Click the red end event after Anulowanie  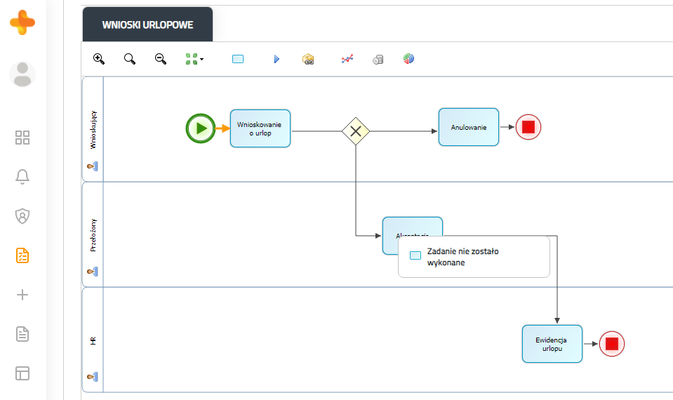point(528,127)
